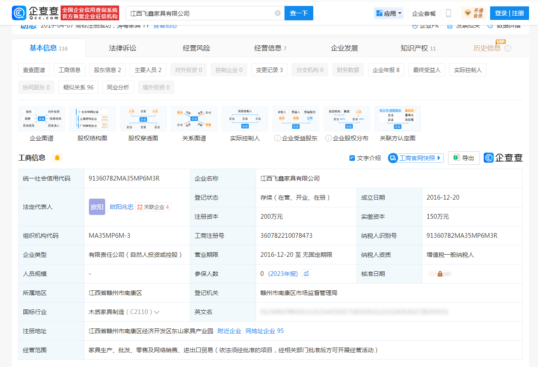Click the 91360782MA35MP6M3R credit code value
Viewport: 538px width, 367px height.
coord(124,178)
